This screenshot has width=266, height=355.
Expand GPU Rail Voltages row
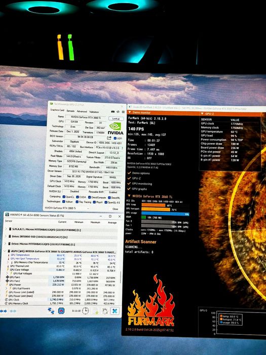coord(8,273)
